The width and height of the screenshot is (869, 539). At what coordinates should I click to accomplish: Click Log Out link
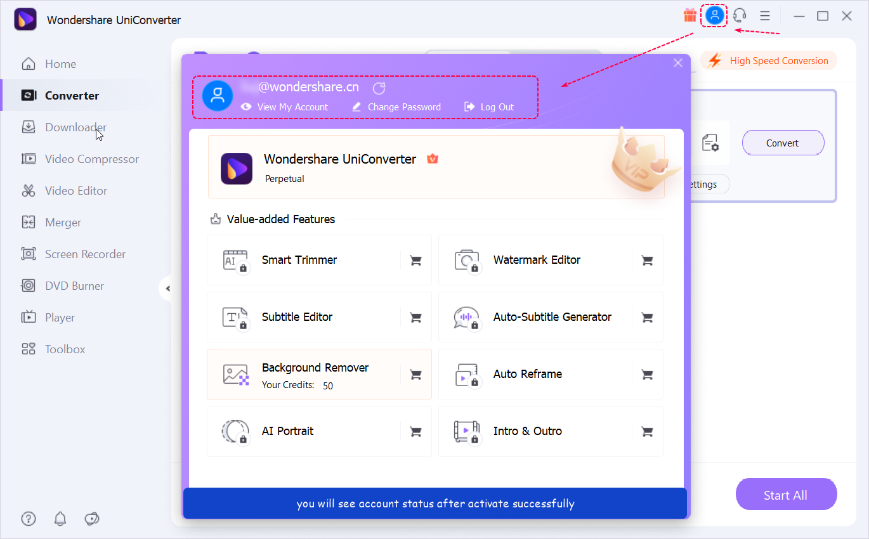coord(489,107)
